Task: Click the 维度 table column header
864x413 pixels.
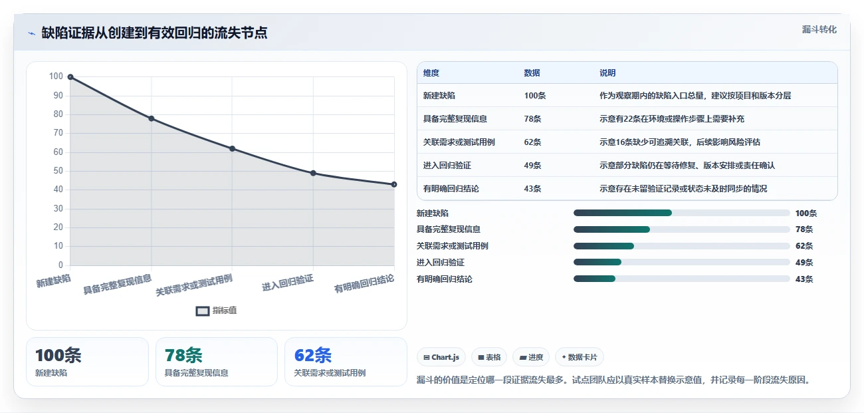Action: coord(431,73)
